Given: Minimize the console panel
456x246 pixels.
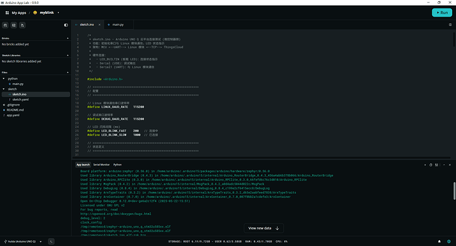Looking at the screenshot, I should pos(444,165).
